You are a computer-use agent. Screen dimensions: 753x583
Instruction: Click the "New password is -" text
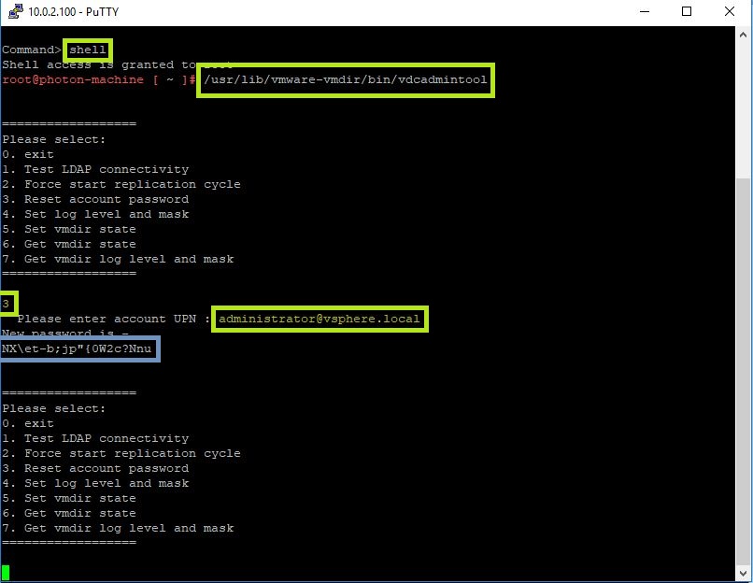65,334
